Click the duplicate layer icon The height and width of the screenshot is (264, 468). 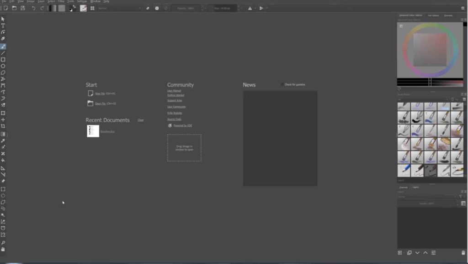(x=409, y=253)
